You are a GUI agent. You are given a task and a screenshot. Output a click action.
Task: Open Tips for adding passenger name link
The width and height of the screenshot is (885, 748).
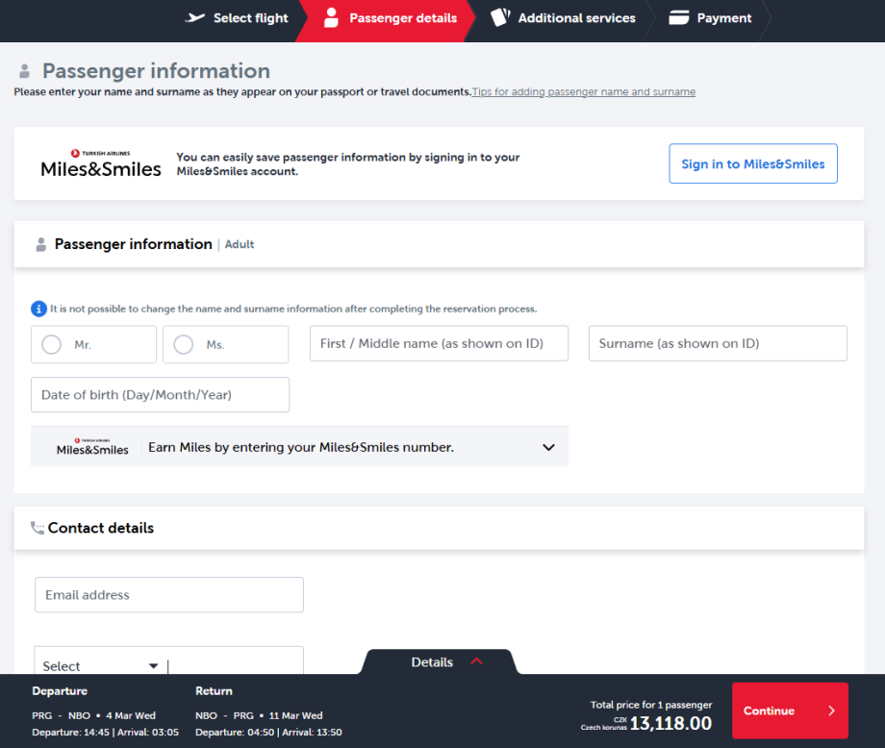(583, 92)
